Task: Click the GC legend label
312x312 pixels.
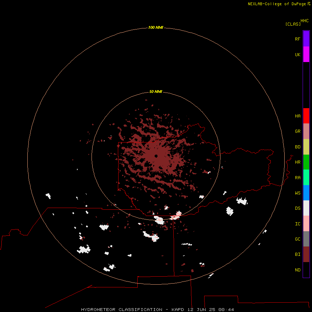Action: tap(297, 239)
